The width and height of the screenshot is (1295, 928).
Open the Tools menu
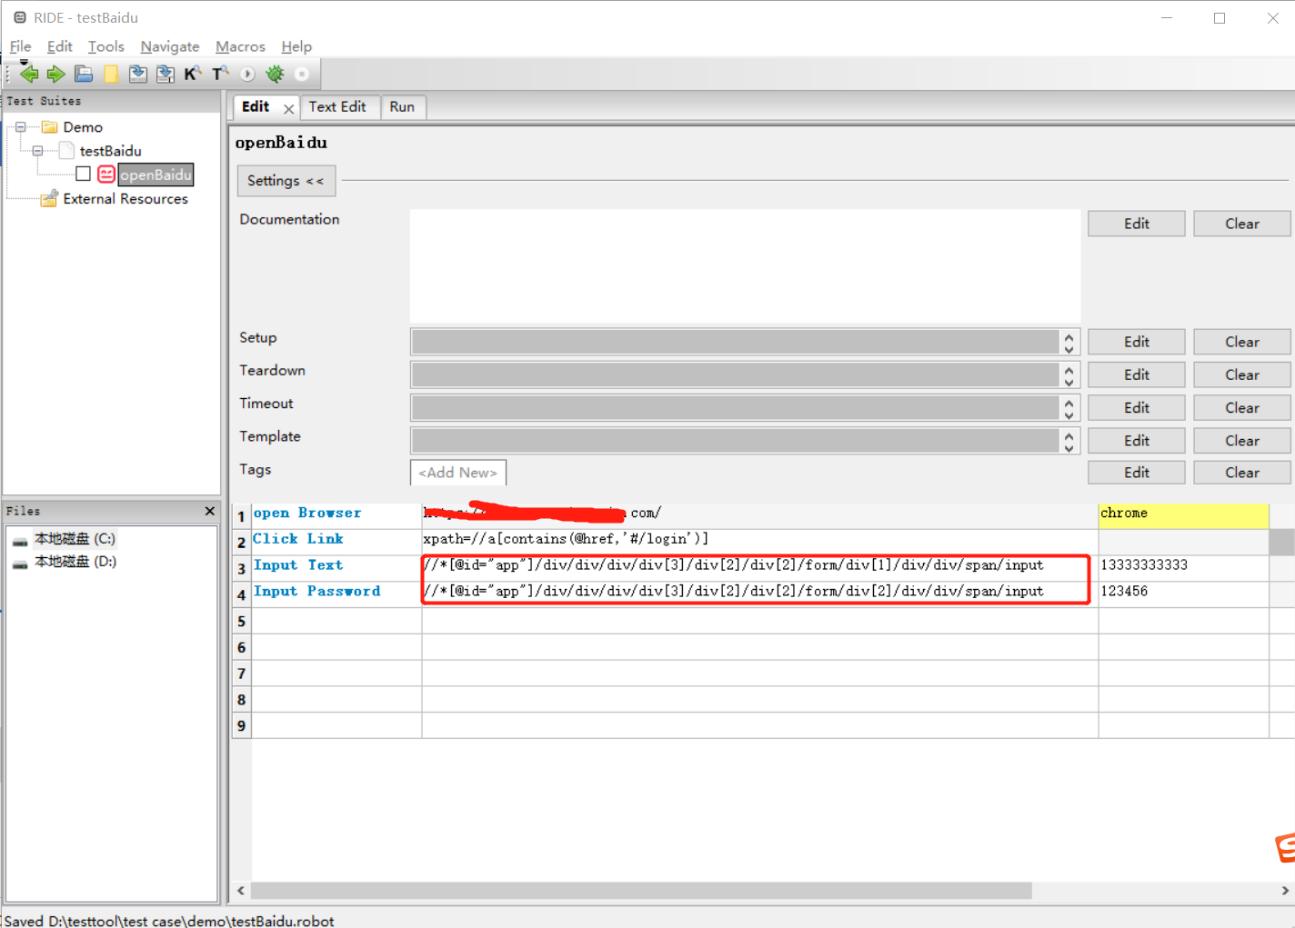105,46
